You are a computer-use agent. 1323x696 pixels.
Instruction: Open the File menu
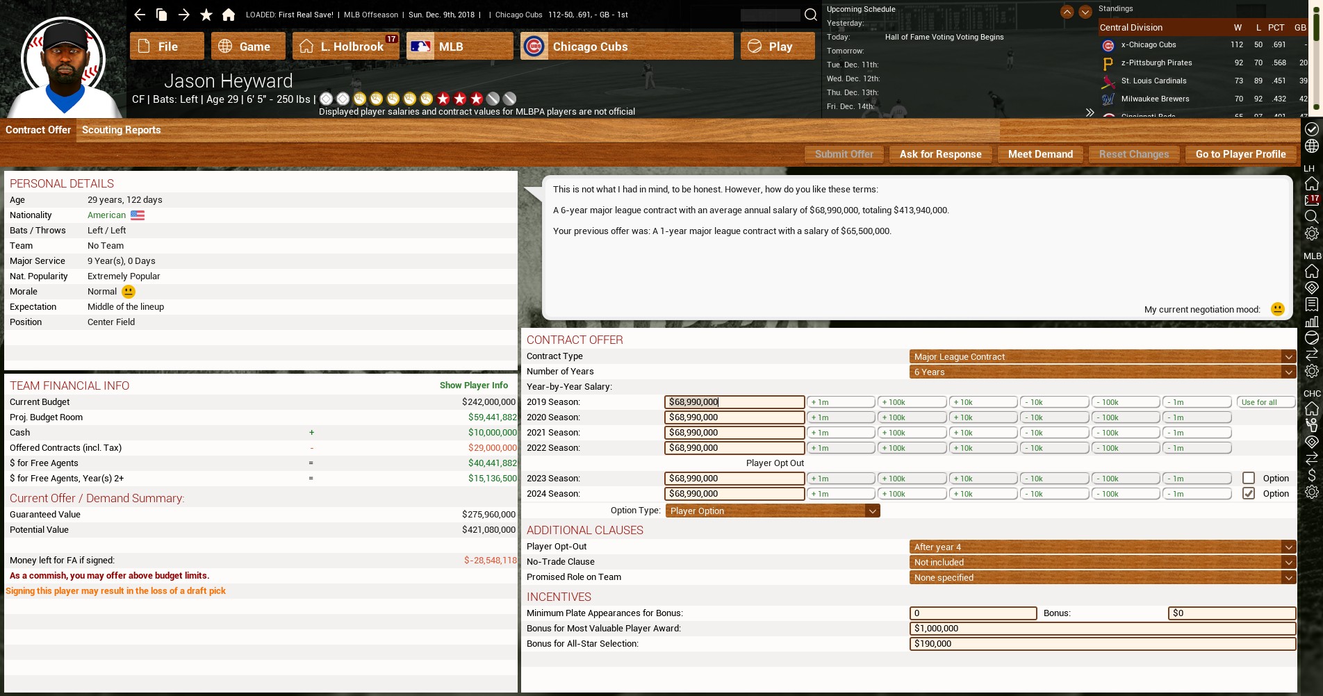coord(167,46)
